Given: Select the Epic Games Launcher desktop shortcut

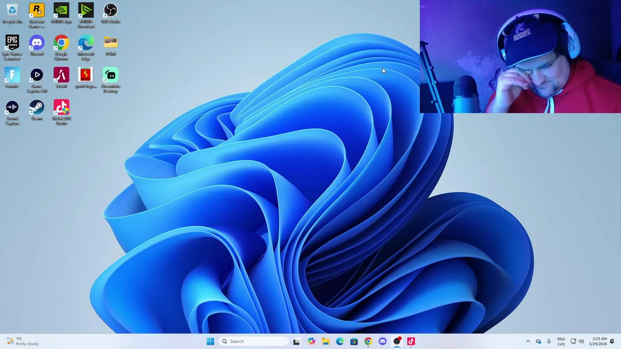Looking at the screenshot, I should (x=12, y=48).
